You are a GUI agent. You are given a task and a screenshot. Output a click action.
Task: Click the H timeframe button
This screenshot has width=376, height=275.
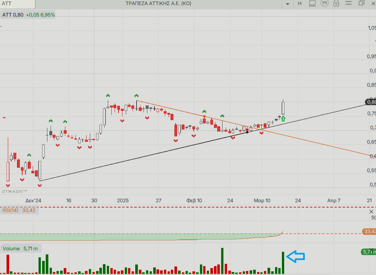click(300, 4)
